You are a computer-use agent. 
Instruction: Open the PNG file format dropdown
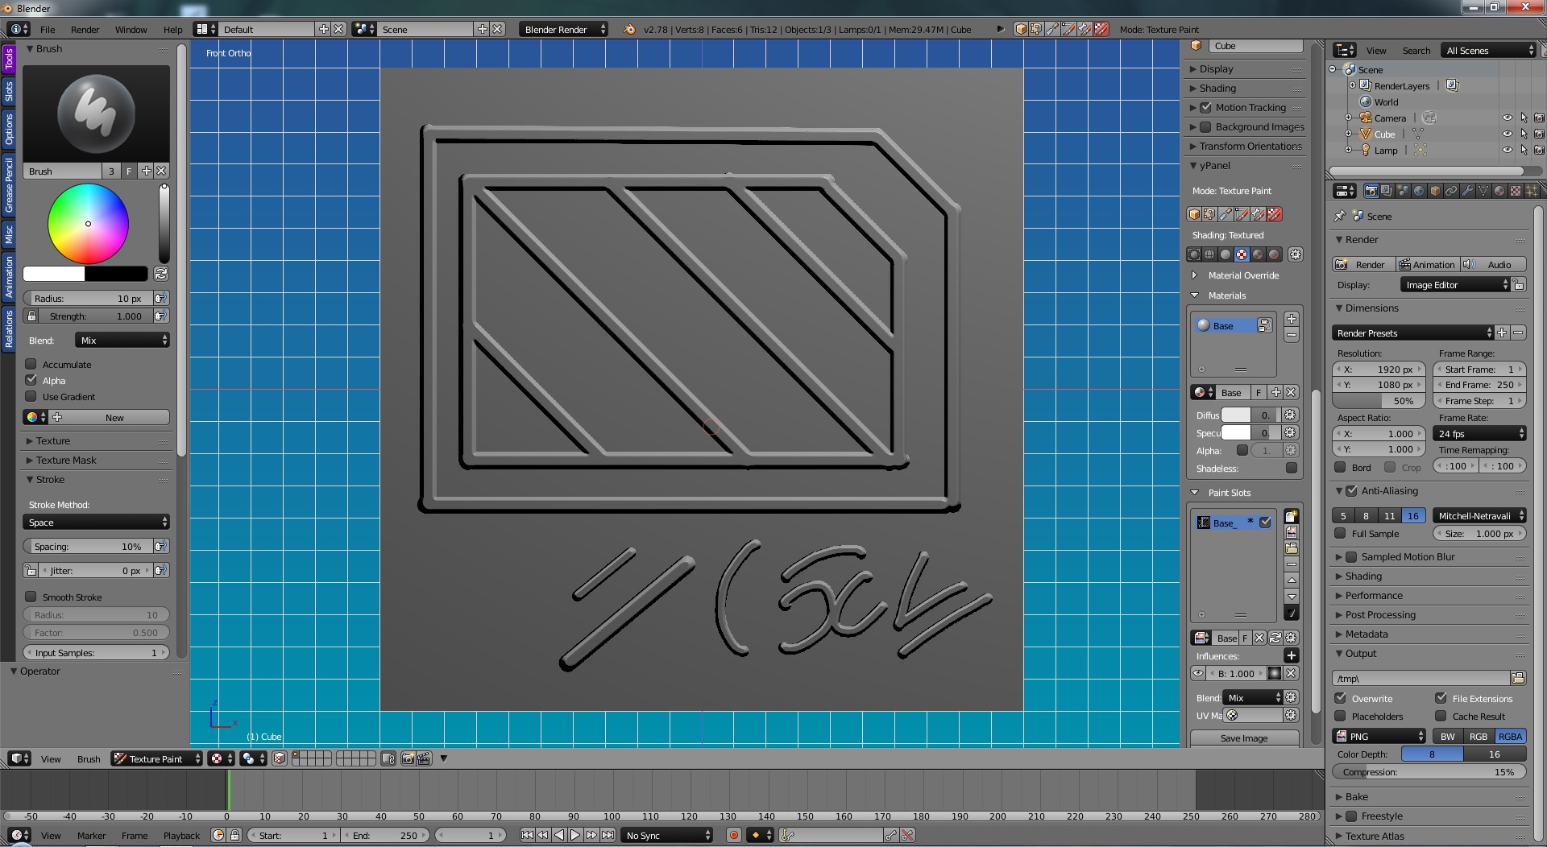point(1379,736)
